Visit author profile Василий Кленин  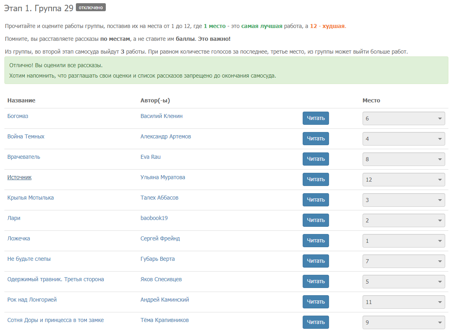(161, 116)
